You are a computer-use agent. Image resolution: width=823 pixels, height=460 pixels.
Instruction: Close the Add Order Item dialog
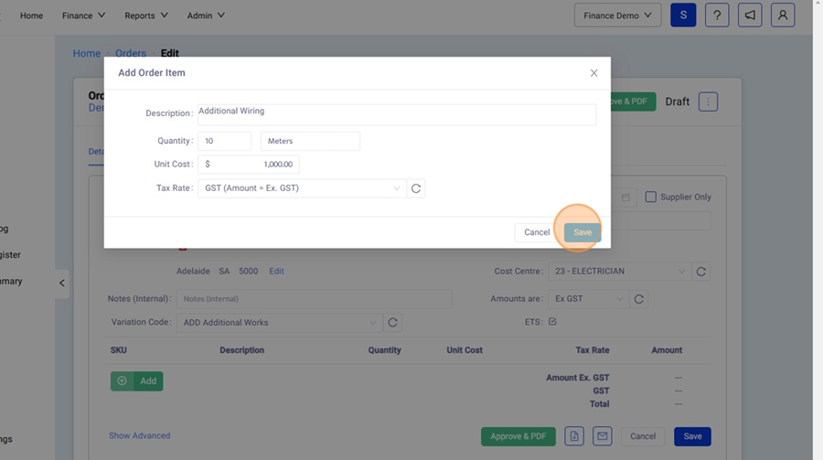(593, 73)
